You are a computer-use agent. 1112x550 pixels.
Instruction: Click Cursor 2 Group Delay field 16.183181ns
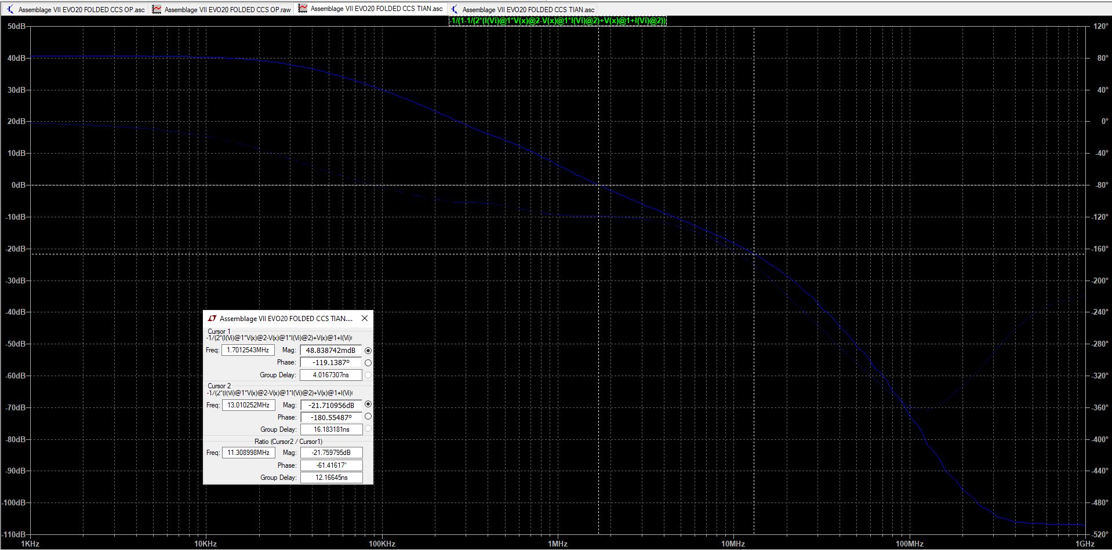point(331,429)
